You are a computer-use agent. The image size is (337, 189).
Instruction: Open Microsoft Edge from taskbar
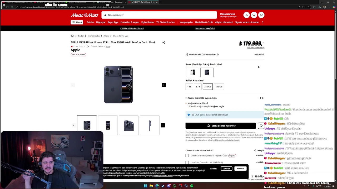pyautogui.click(x=157, y=186)
